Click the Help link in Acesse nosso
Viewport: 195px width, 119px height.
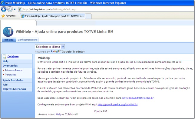[59, 114]
